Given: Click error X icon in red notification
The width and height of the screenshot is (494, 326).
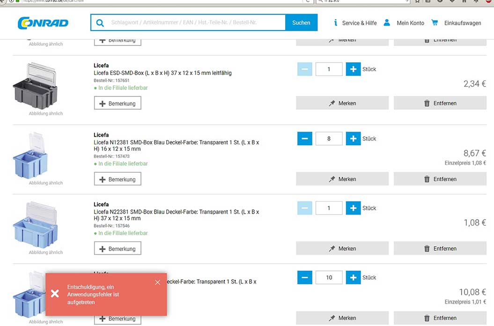Looking at the screenshot, I should point(55,294).
